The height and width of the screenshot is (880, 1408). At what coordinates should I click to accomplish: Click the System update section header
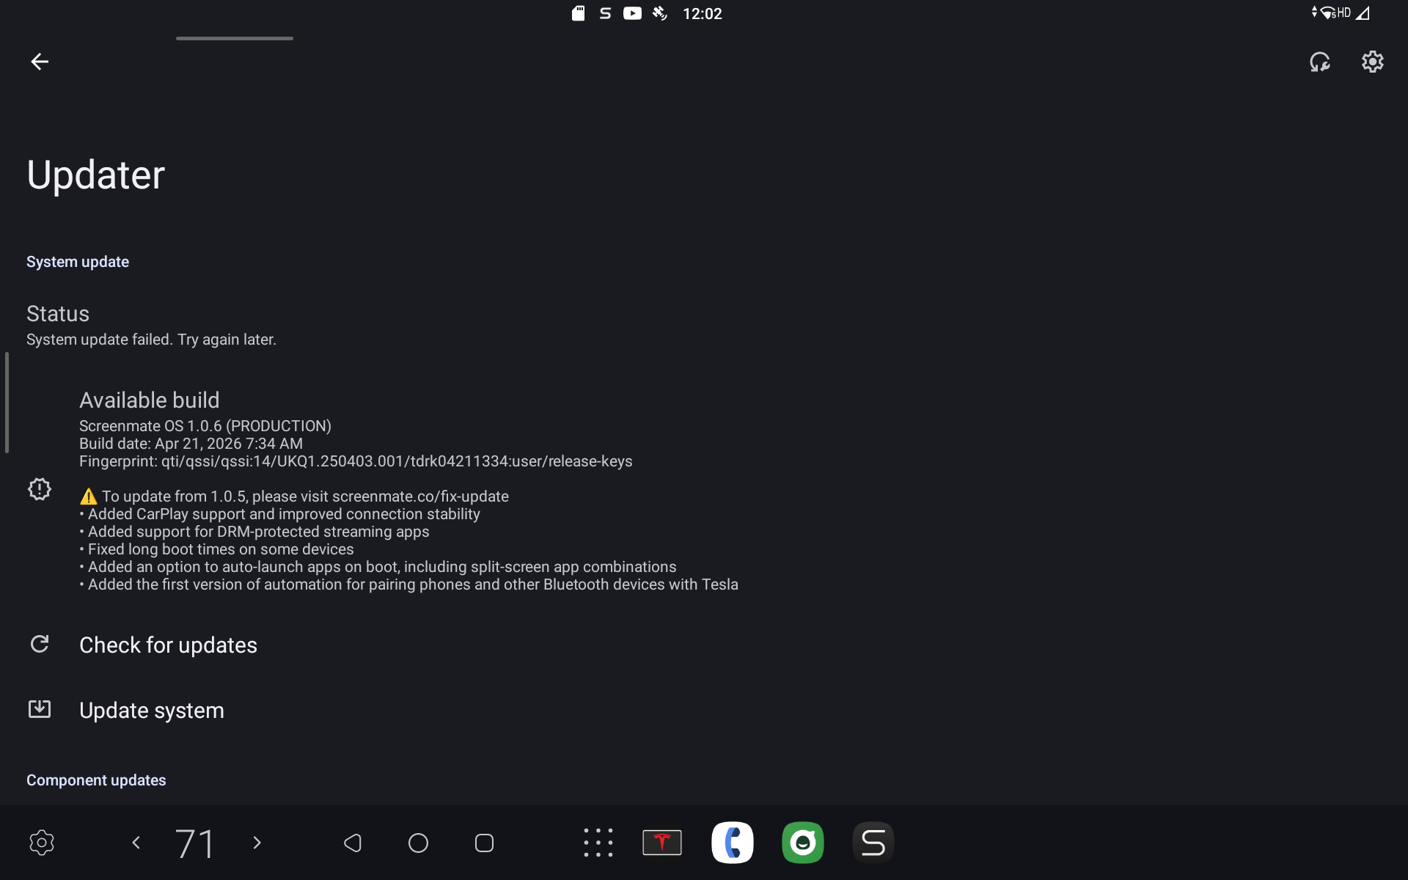tap(78, 262)
